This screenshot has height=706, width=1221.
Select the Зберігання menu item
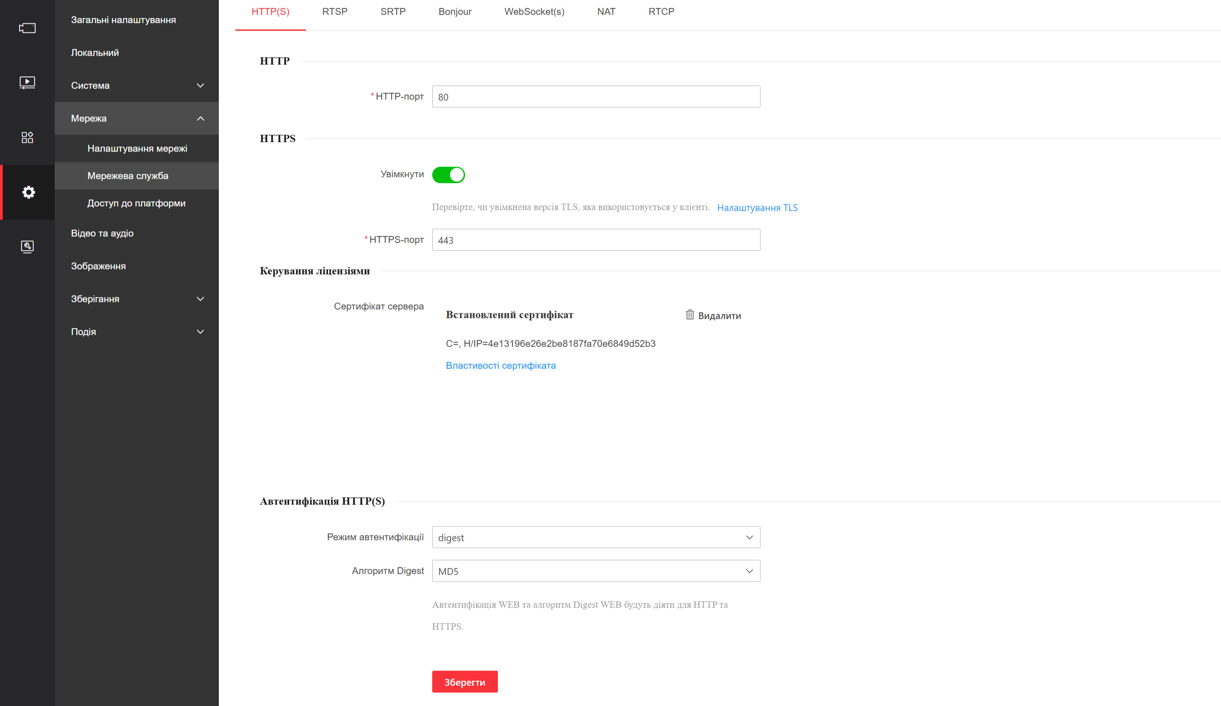coord(137,299)
